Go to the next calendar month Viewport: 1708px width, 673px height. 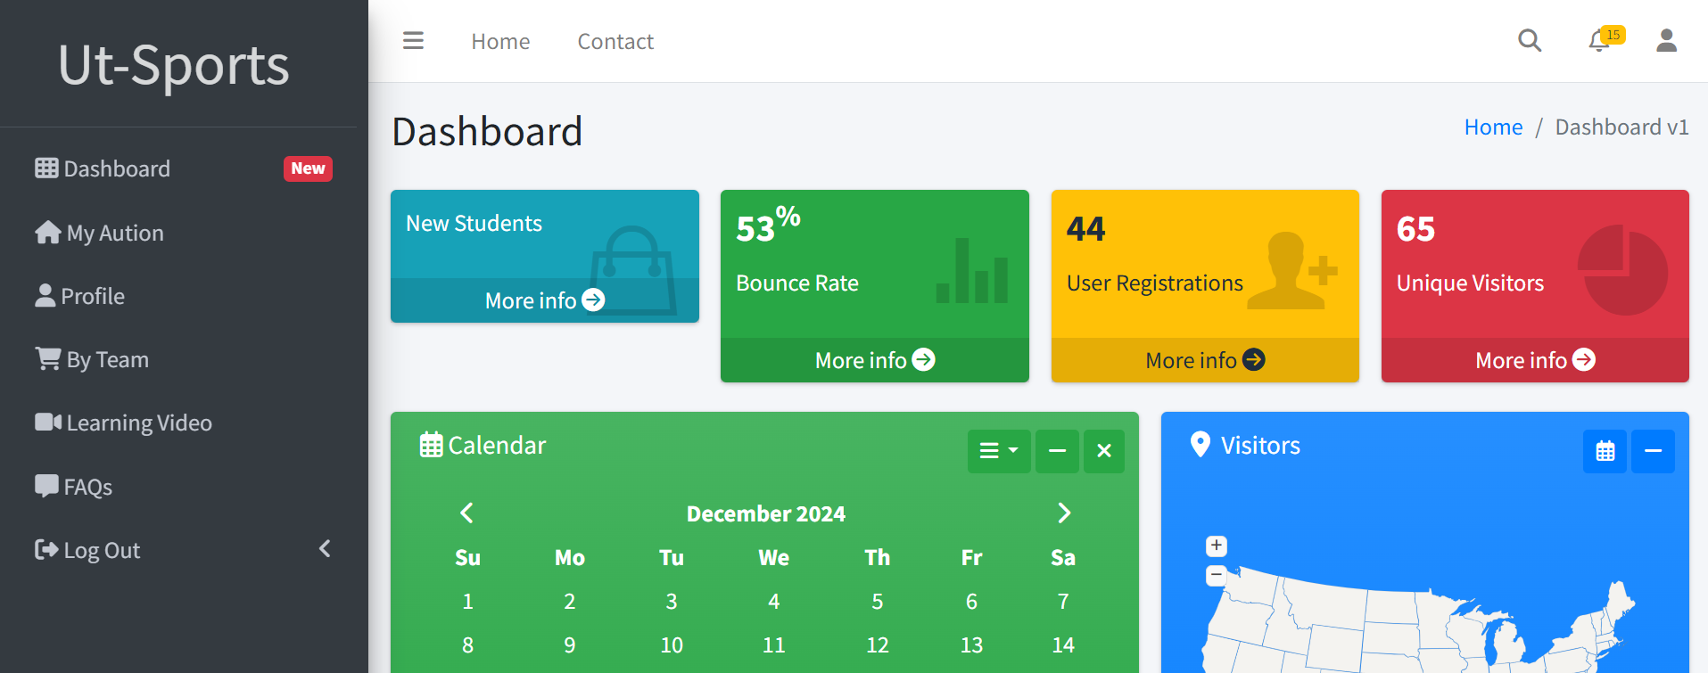(1063, 513)
